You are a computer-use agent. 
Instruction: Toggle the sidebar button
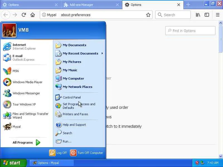pos(207,15)
